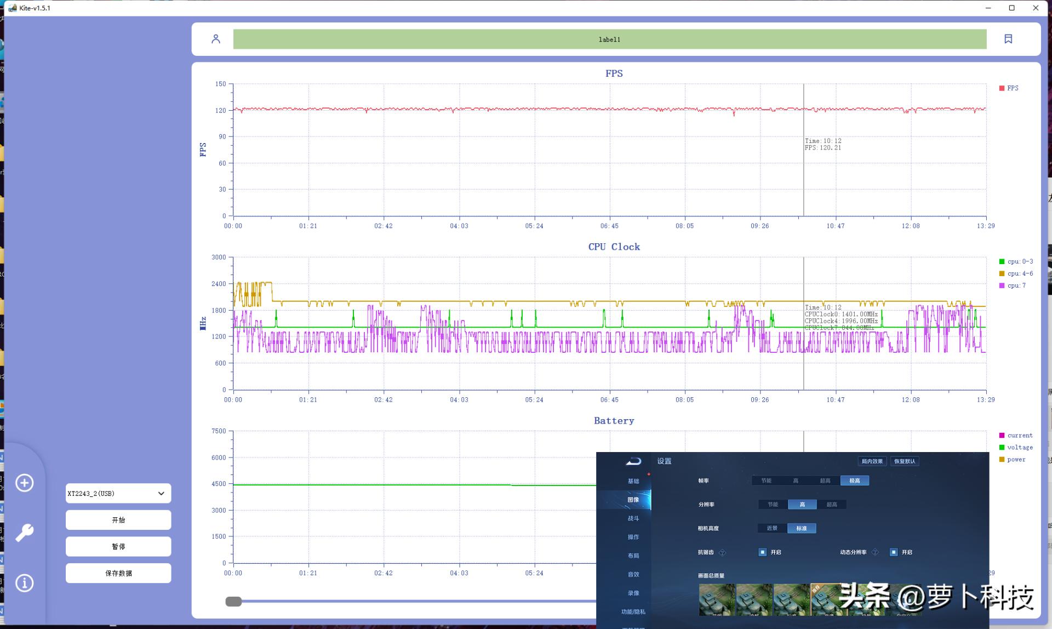Click the user profile icon
The height and width of the screenshot is (629, 1052).
216,39
